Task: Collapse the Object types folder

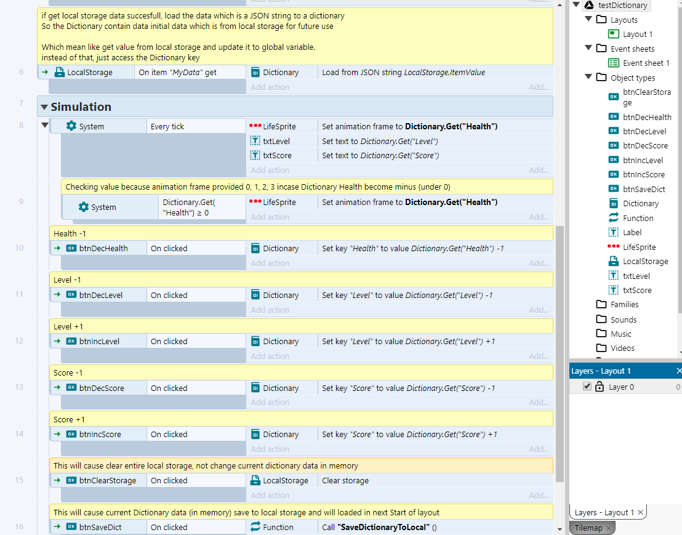Action: coord(588,77)
